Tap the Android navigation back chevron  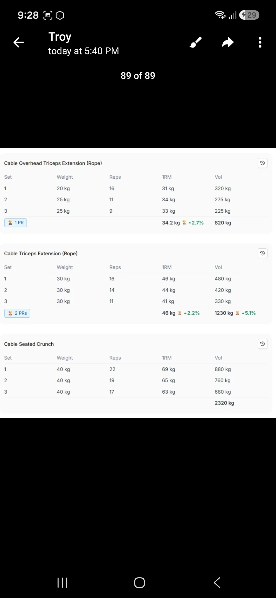tap(217, 583)
